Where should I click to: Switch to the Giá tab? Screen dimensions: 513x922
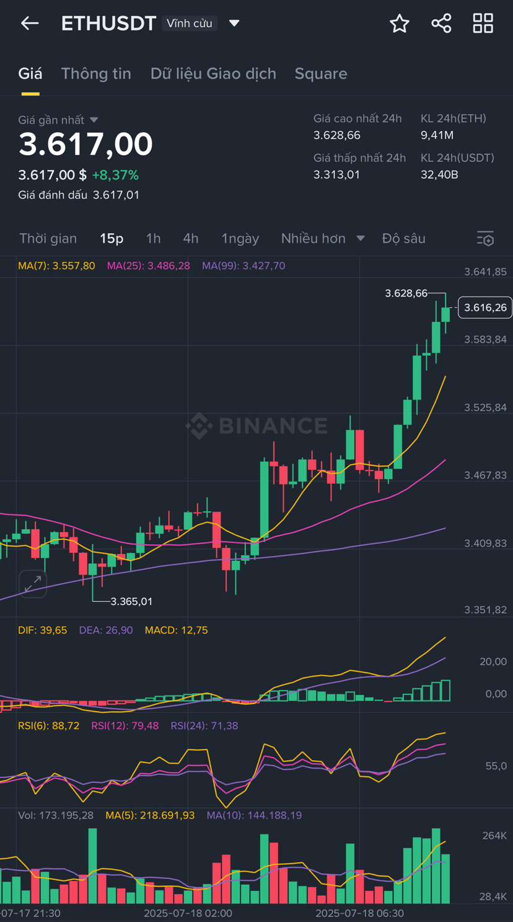tap(30, 73)
